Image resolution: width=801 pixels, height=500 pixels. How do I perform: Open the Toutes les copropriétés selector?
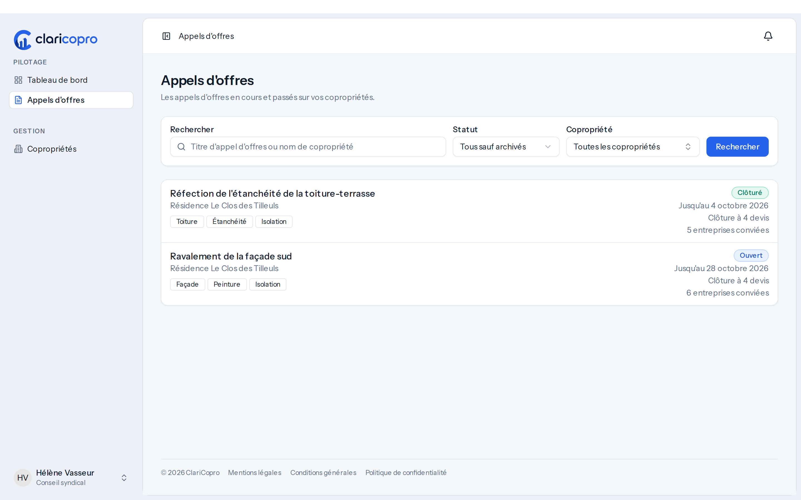(632, 146)
